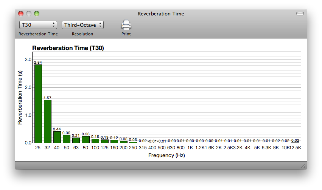Click the 800 frequency axis label

coord(180,148)
